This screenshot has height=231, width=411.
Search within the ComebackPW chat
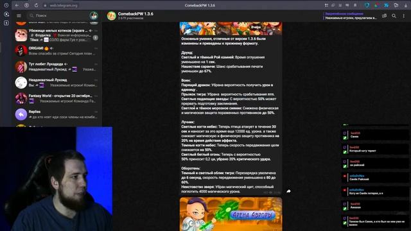pos(394,15)
